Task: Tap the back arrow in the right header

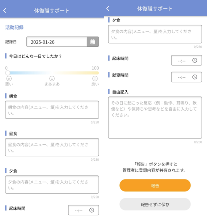Action: (x=108, y=8)
